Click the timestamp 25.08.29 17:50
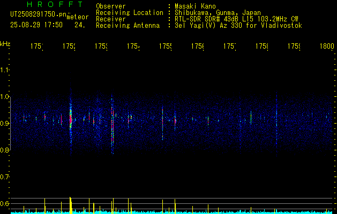Image resolution: width=337 pixels, height=214 pixels. point(36,25)
